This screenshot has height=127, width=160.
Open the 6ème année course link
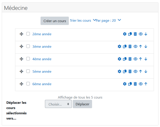tap(42, 84)
